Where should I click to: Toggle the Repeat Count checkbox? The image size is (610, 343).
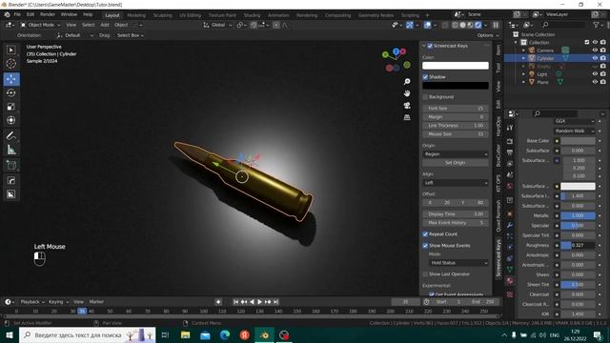coord(425,234)
